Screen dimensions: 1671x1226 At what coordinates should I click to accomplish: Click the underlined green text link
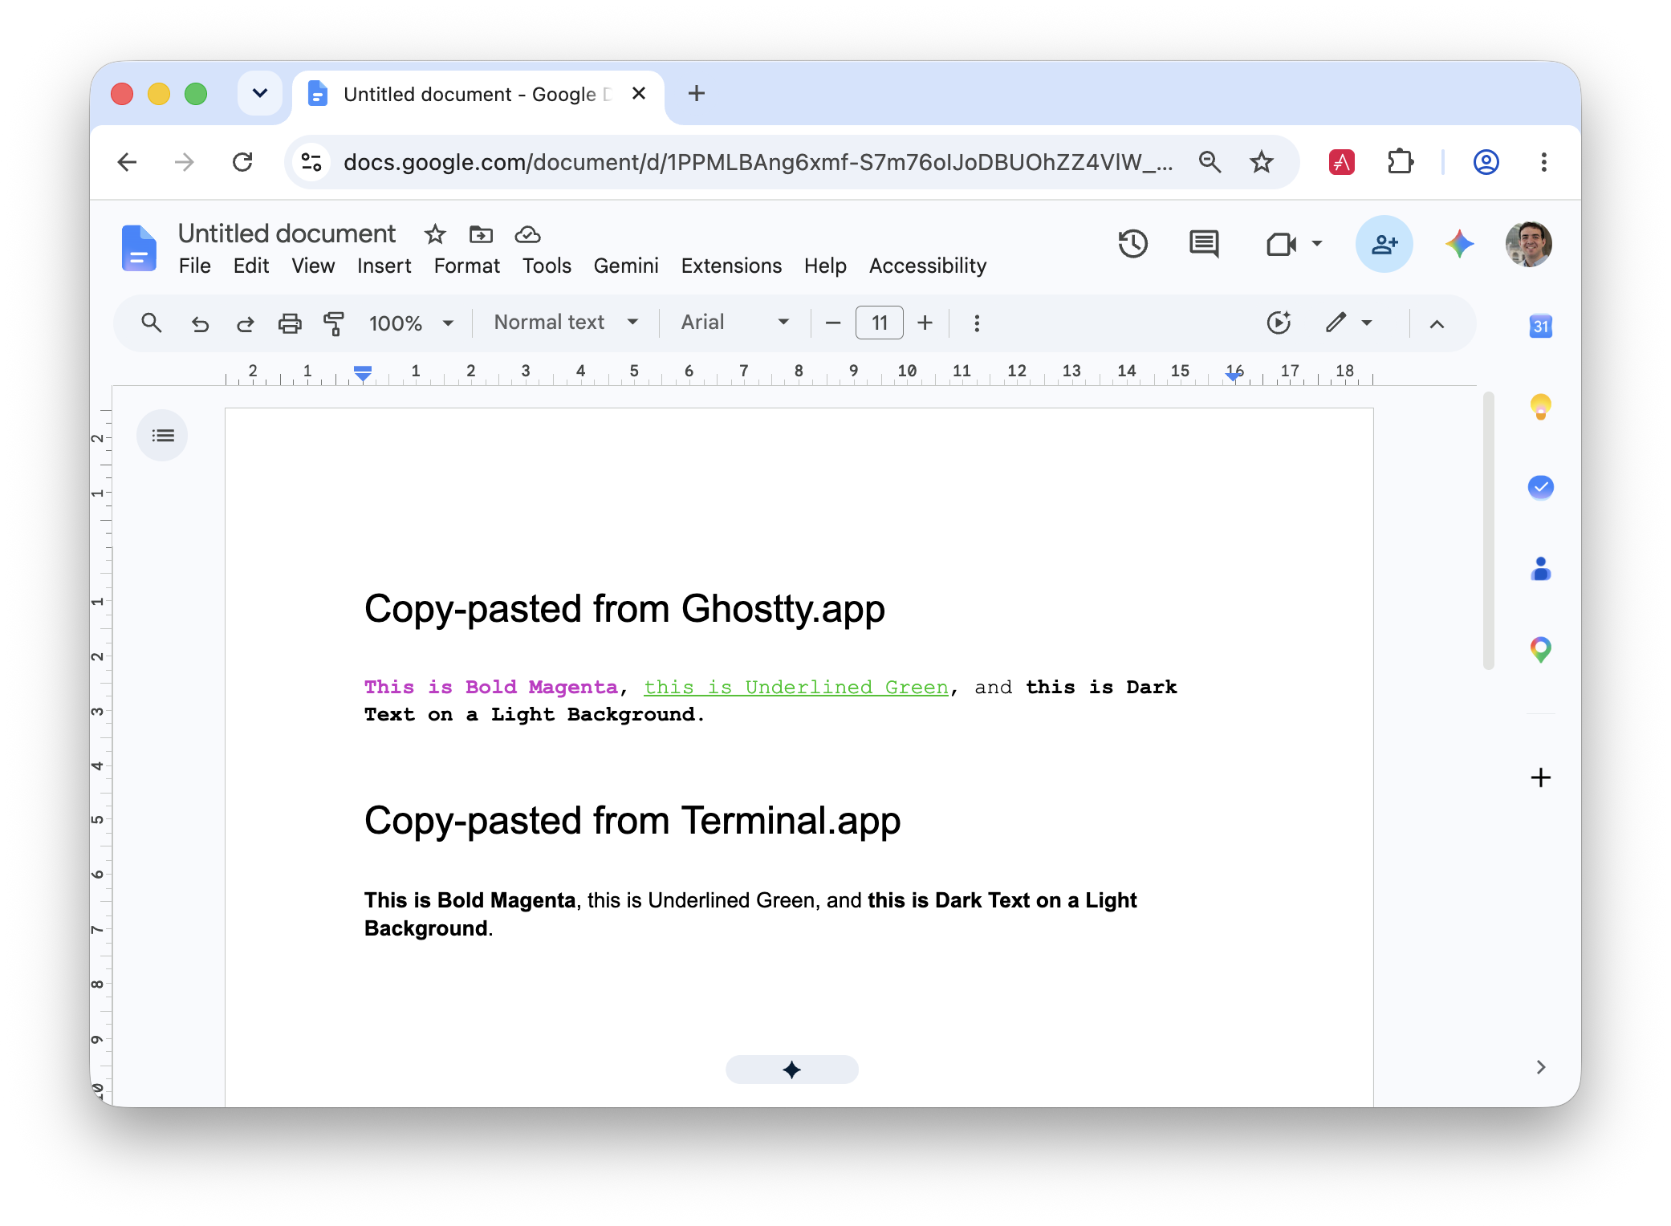[796, 688]
